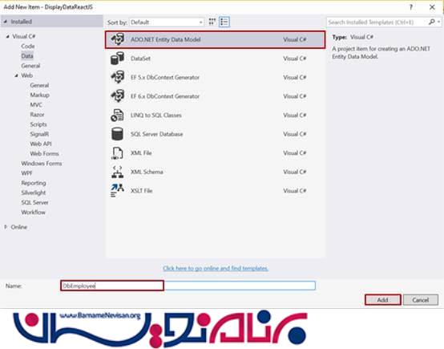This screenshot has height=349, width=444.
Task: Click the ADO.NET Entity Data Model icon
Action: coord(117,39)
